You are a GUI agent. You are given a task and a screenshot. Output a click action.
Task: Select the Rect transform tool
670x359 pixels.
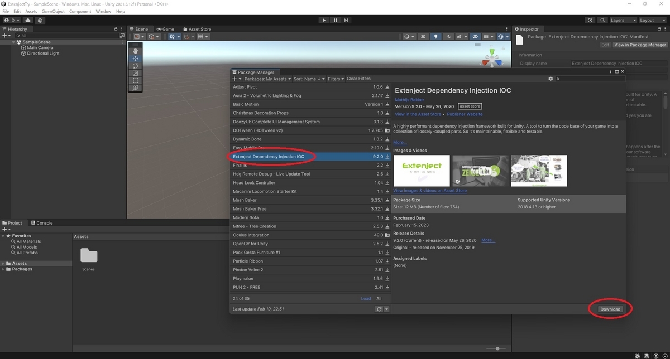135,81
